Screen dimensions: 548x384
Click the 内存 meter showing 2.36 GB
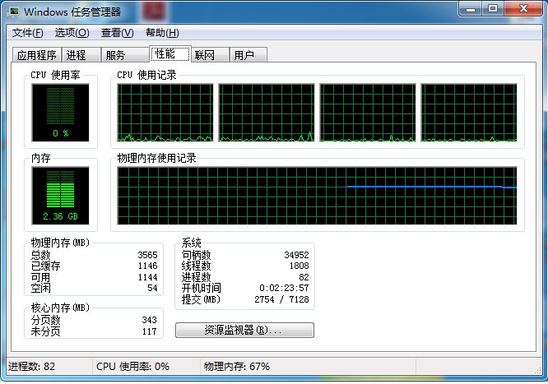click(60, 197)
